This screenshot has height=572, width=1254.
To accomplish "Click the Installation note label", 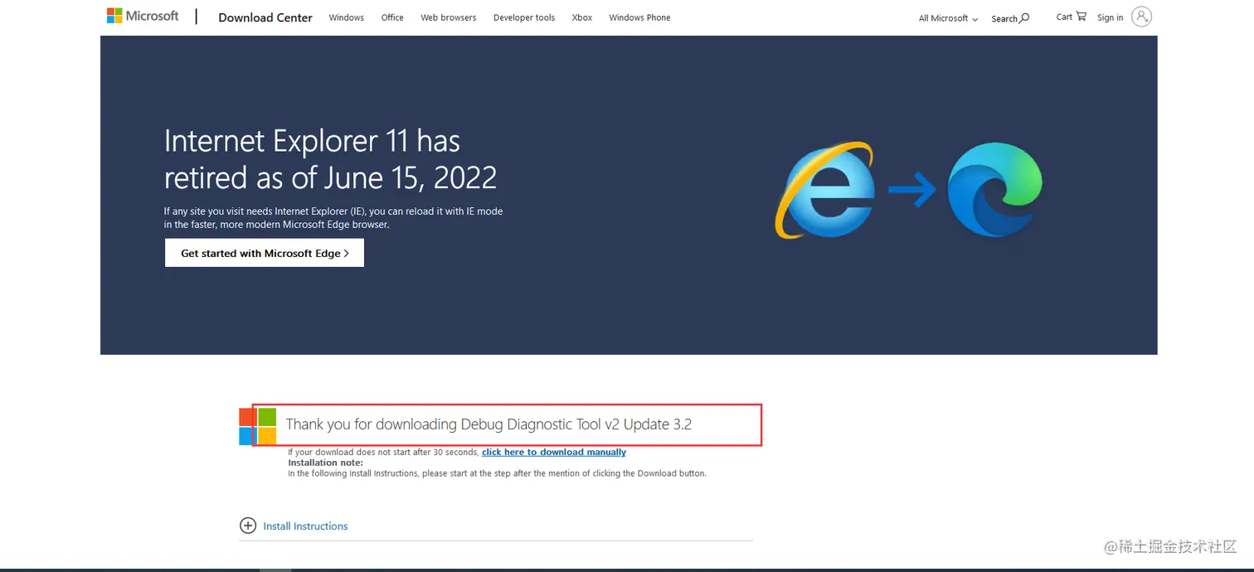I will [x=325, y=463].
